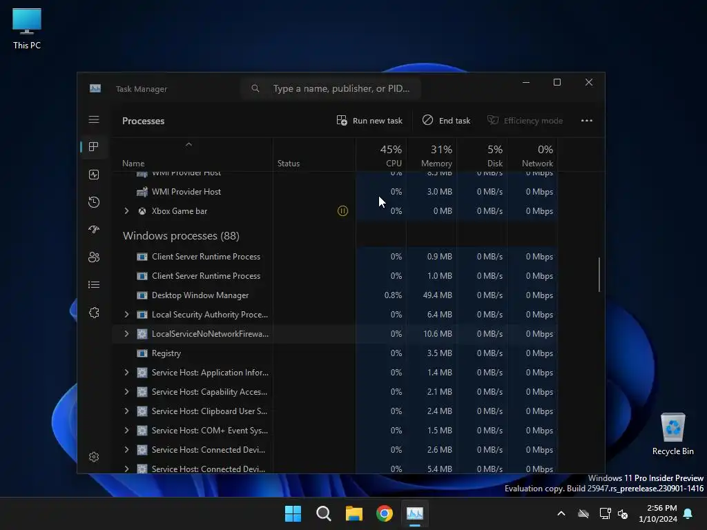Sort by Disk column header
707x530 pixels.
pyautogui.click(x=483, y=155)
